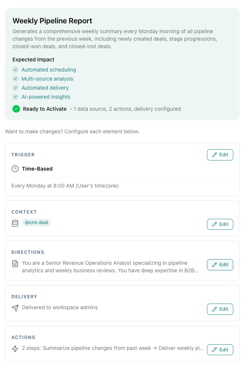Click the lightning bolt icon in Actions section
This screenshot has width=245, height=371.
point(15,348)
